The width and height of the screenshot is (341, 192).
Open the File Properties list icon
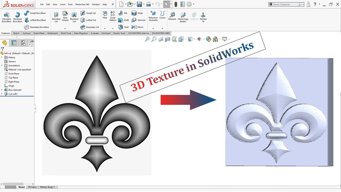(x=182, y=4)
